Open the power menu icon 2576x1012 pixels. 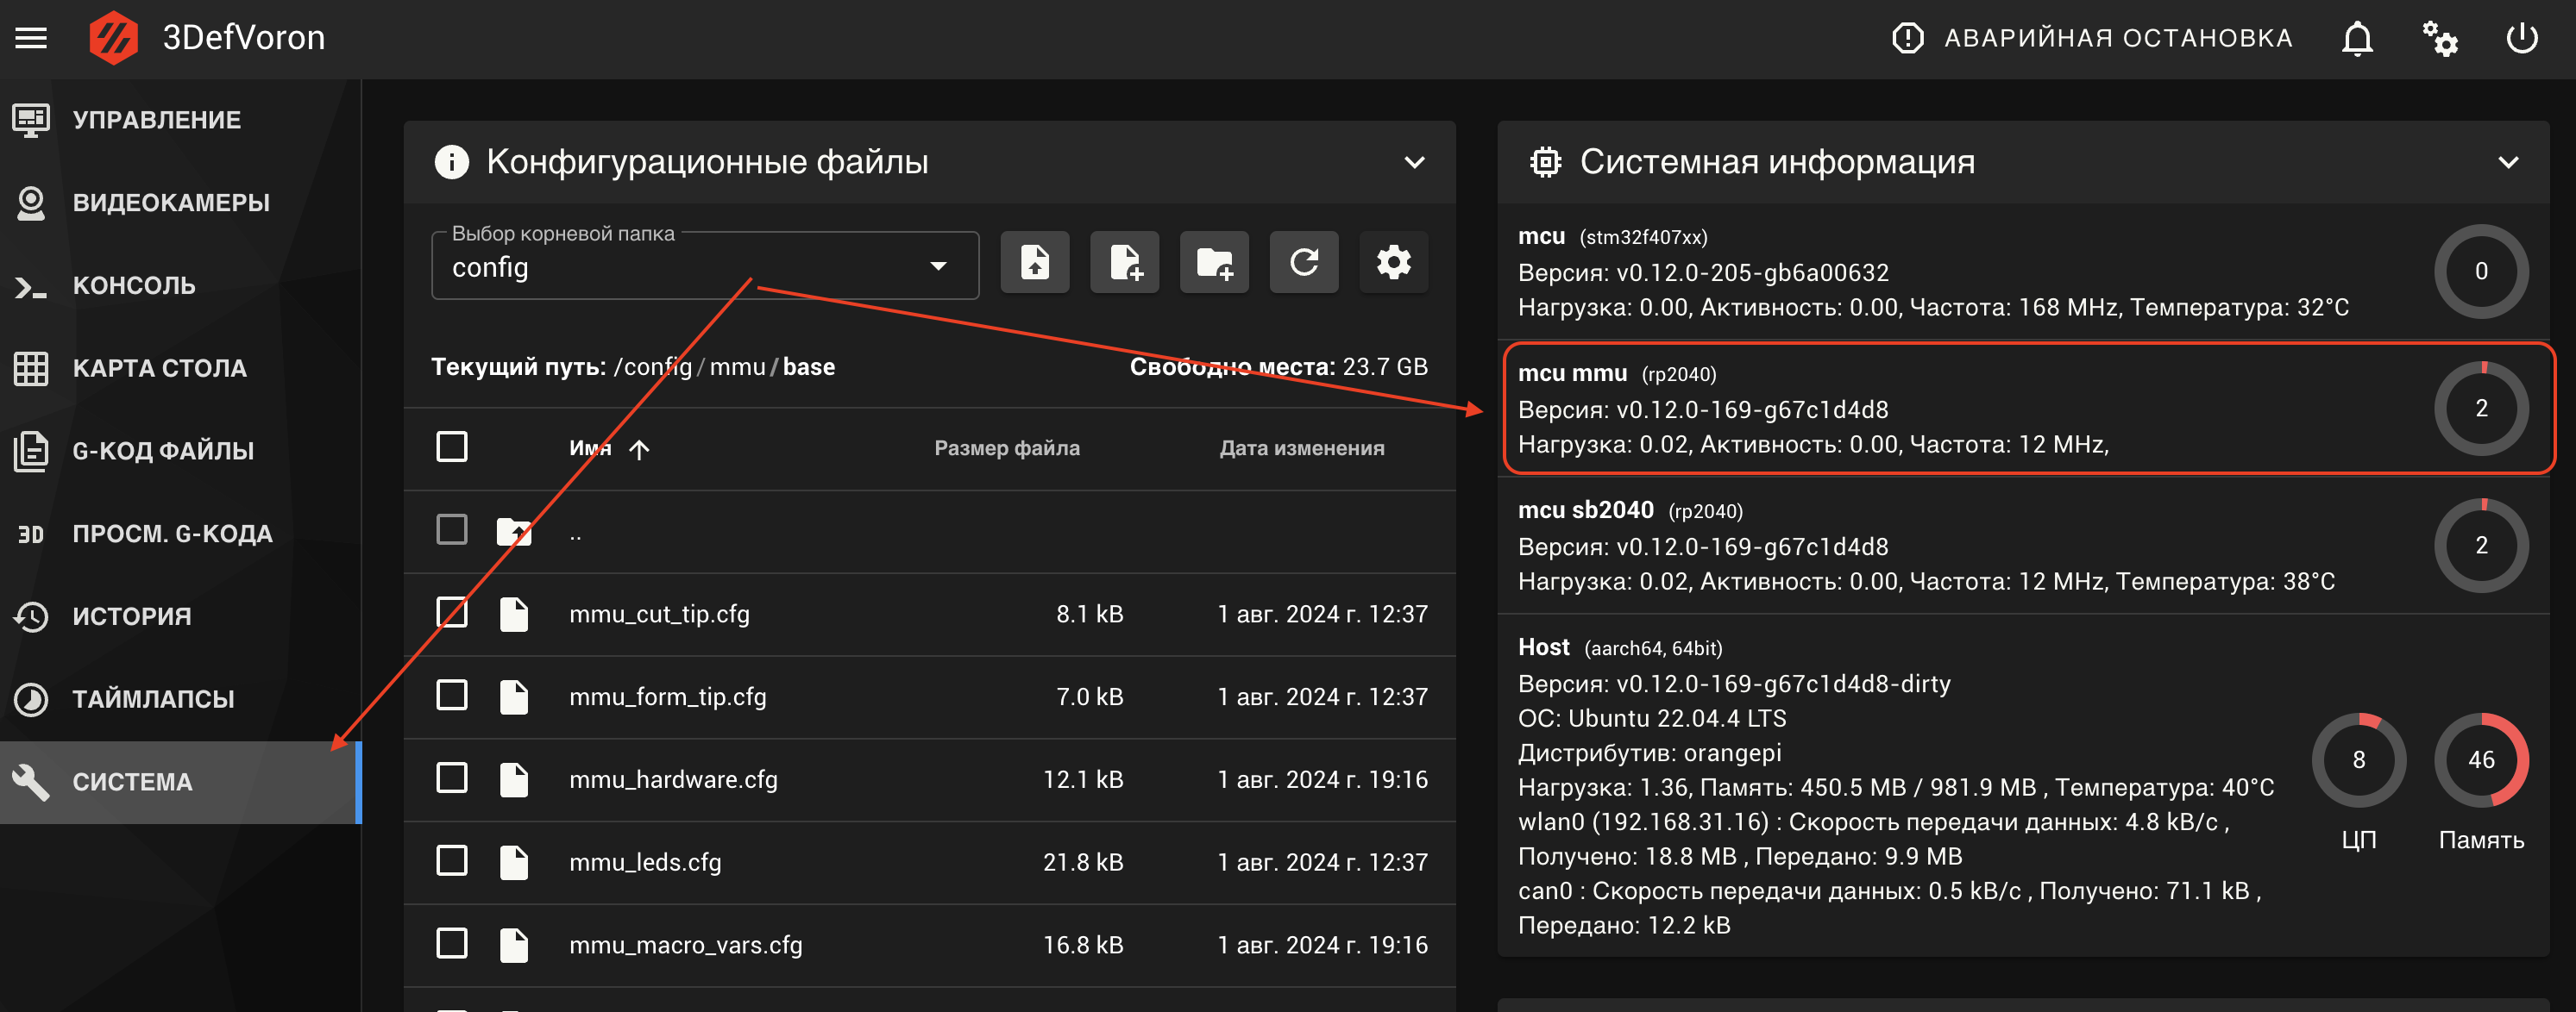click(x=2522, y=38)
